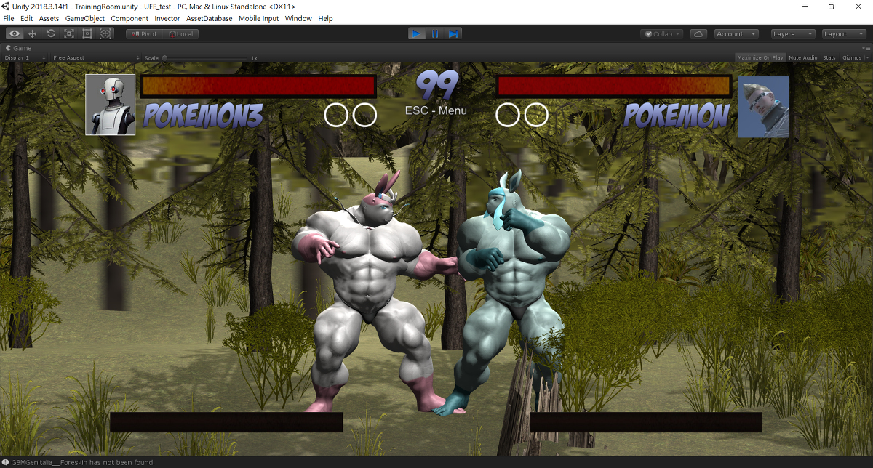Toggle Pivot handle position
This screenshot has width=873, height=468.
coord(144,34)
